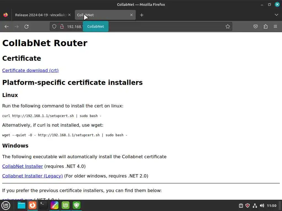This screenshot has height=211, width=282.
Task: Open the Linux Mint start menu
Action: point(6,206)
